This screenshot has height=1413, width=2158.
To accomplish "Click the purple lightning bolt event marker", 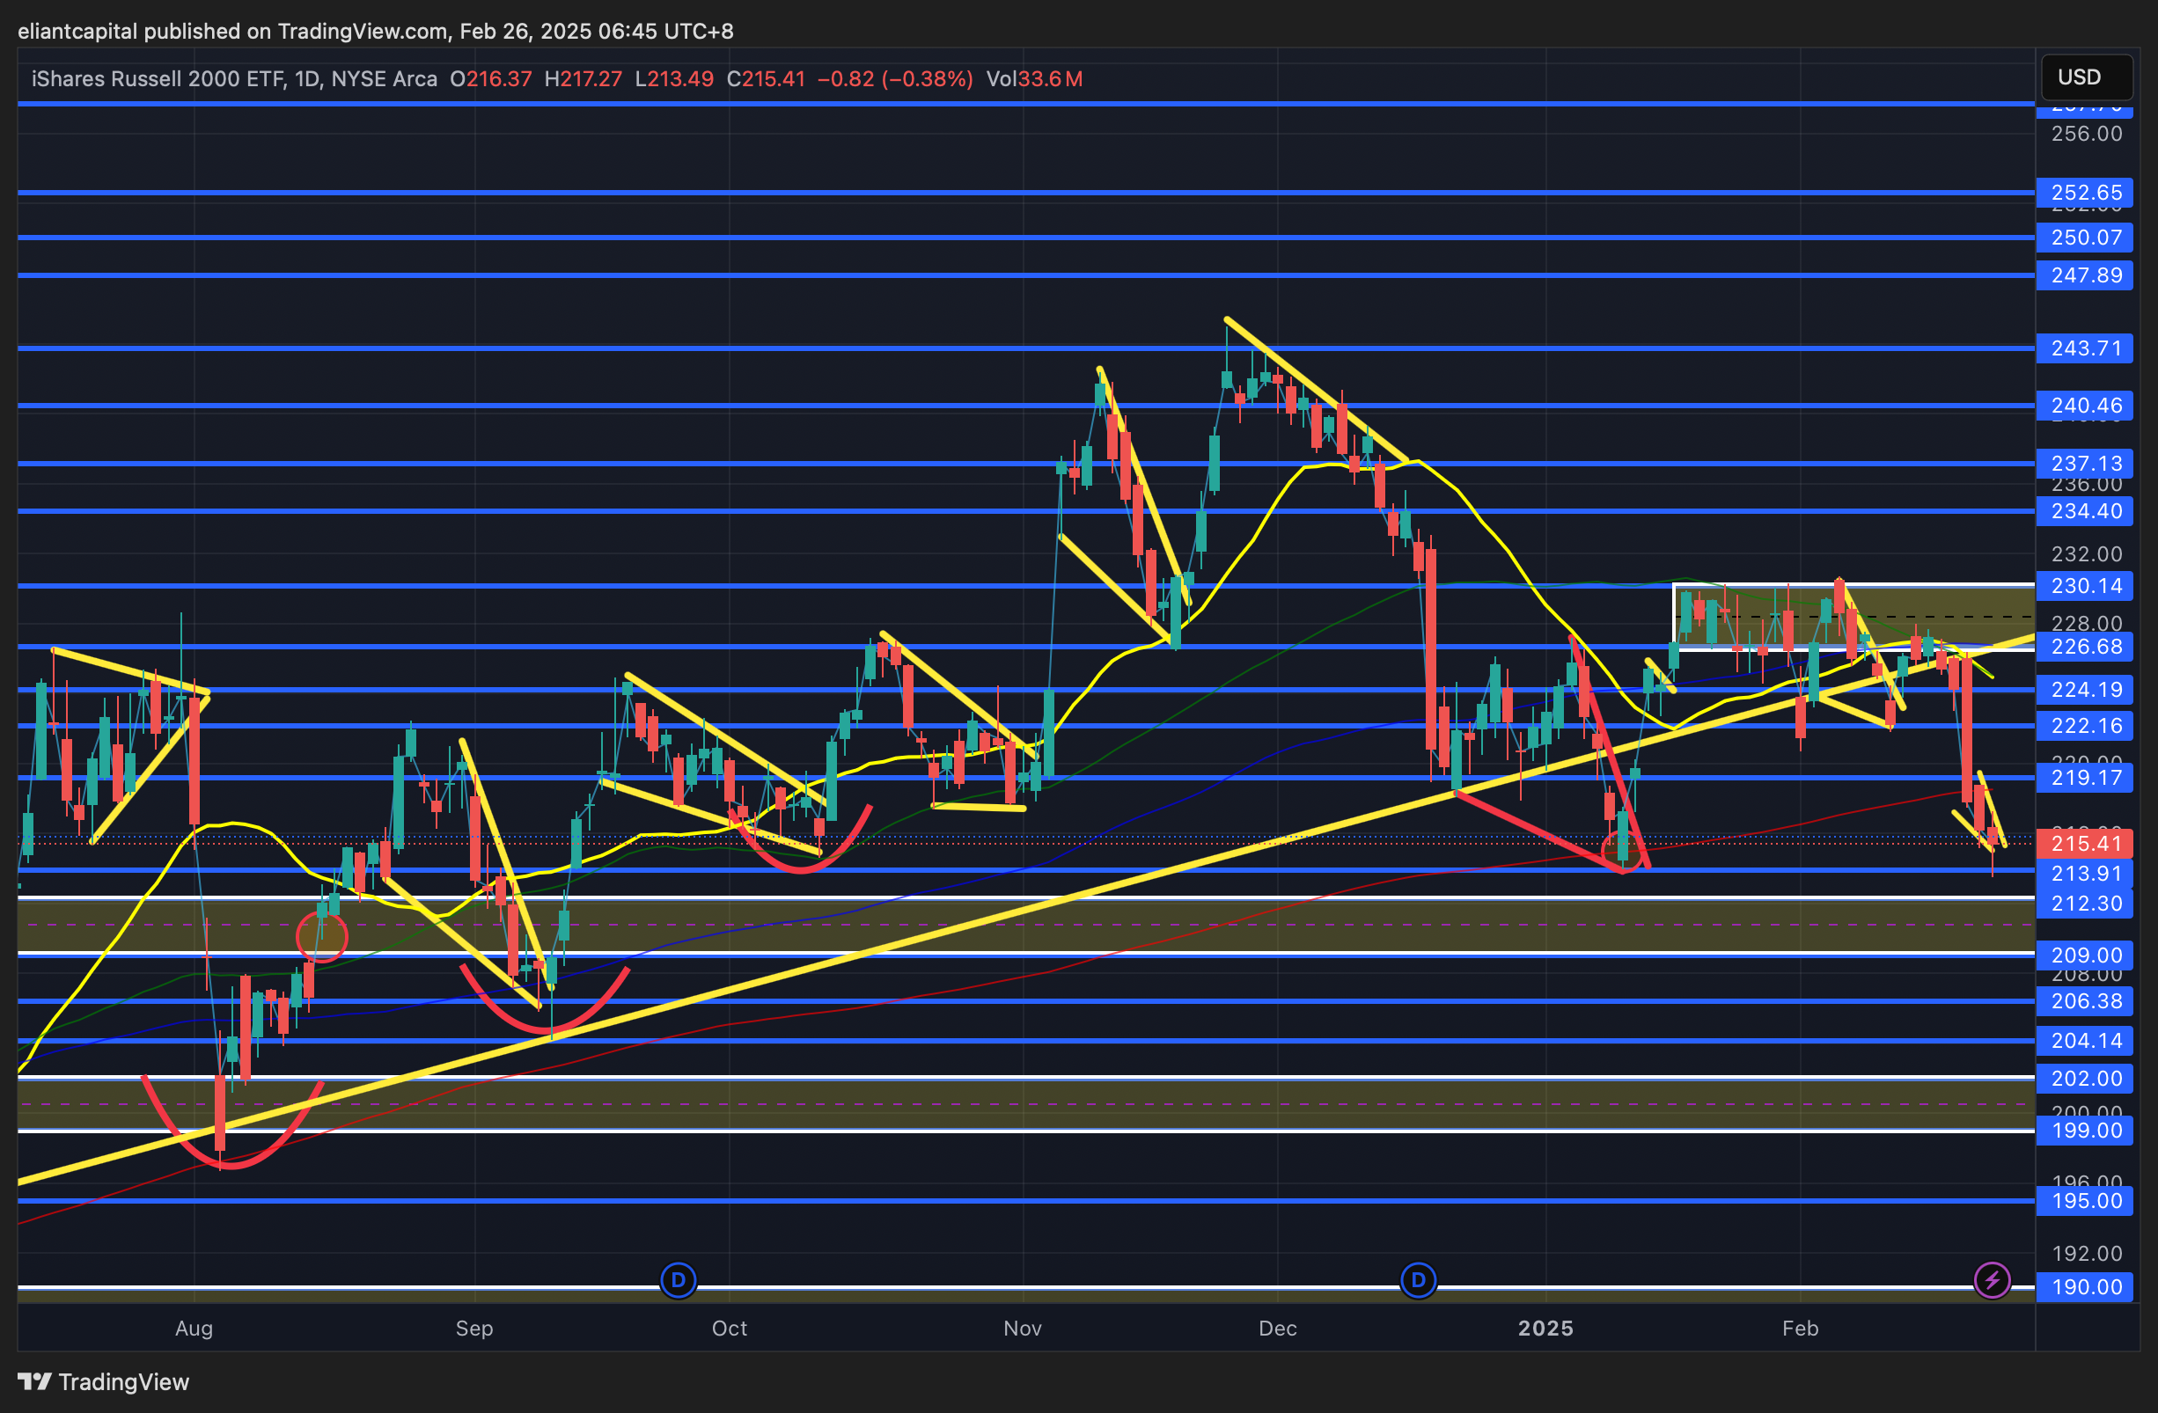I will coord(1992,1280).
